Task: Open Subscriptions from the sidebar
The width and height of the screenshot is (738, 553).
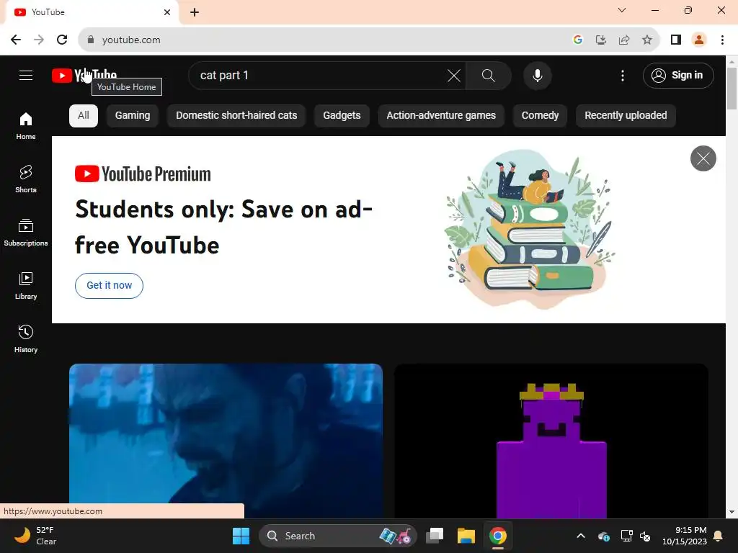Action: (x=26, y=233)
